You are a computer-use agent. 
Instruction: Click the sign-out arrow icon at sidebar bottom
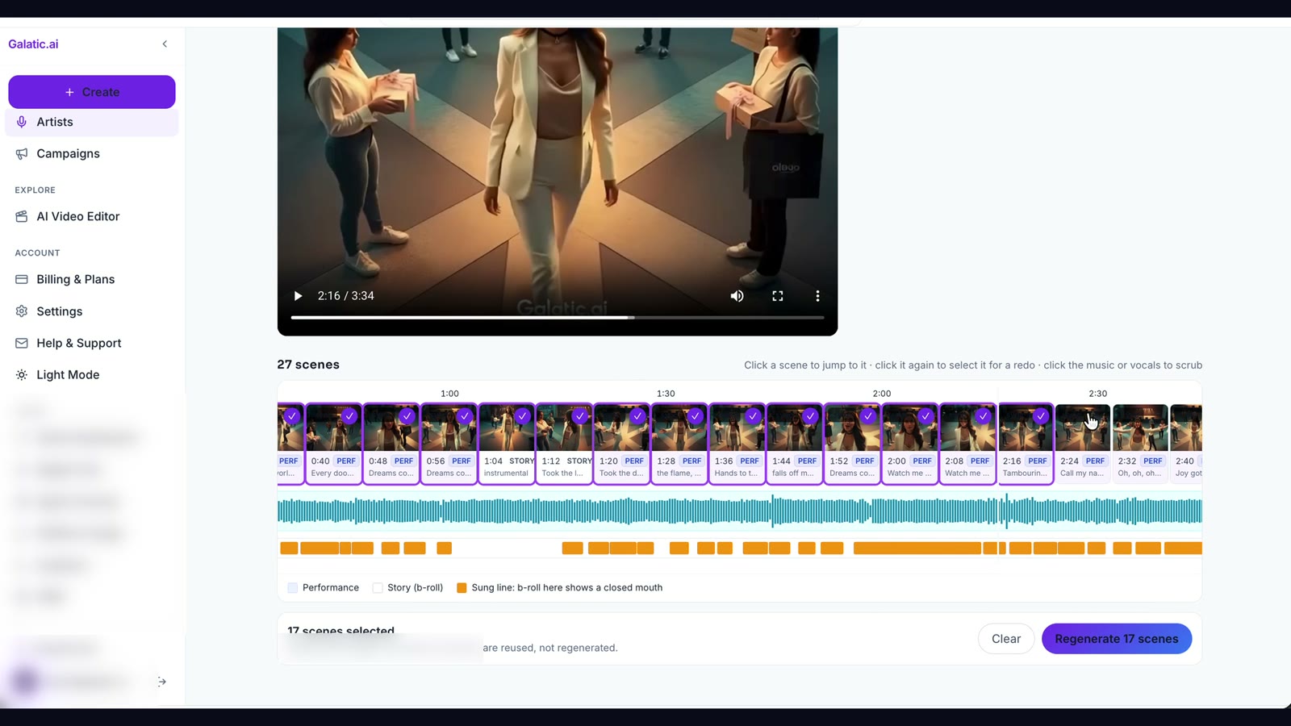pyautogui.click(x=162, y=682)
